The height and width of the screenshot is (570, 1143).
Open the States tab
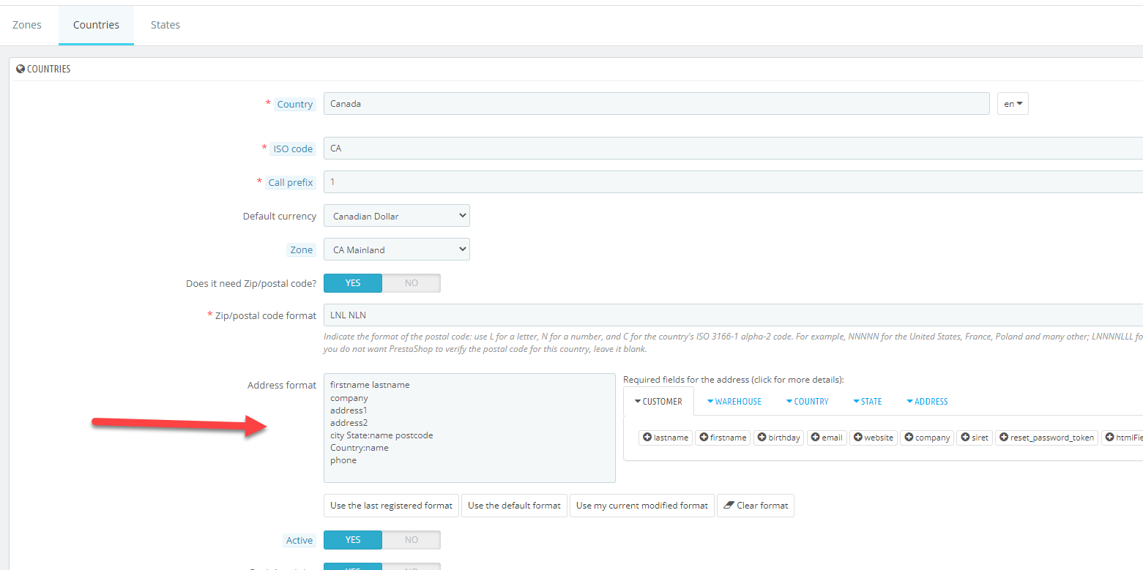pyautogui.click(x=165, y=25)
